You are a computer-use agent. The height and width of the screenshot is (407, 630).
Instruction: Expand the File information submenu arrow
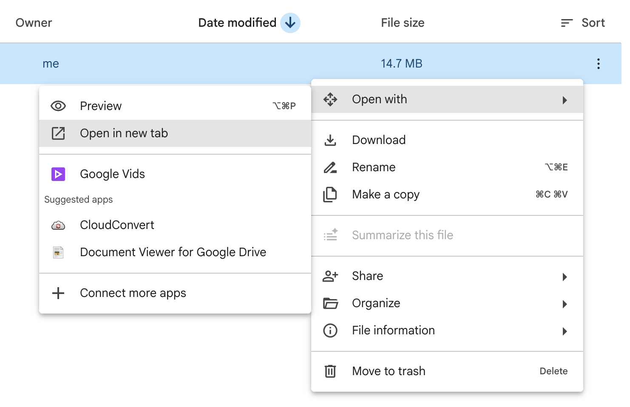(565, 331)
